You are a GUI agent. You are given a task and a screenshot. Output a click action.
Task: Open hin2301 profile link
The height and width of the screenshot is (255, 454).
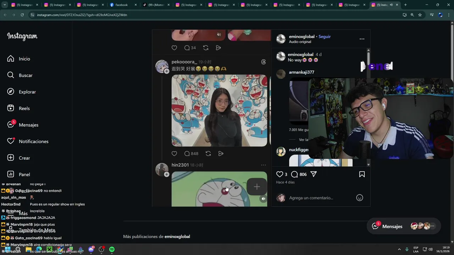coord(180,165)
